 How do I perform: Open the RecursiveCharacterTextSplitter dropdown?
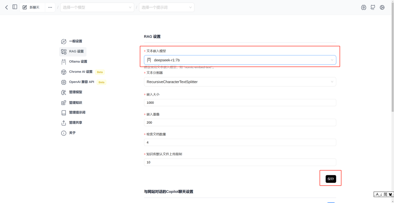point(240,82)
